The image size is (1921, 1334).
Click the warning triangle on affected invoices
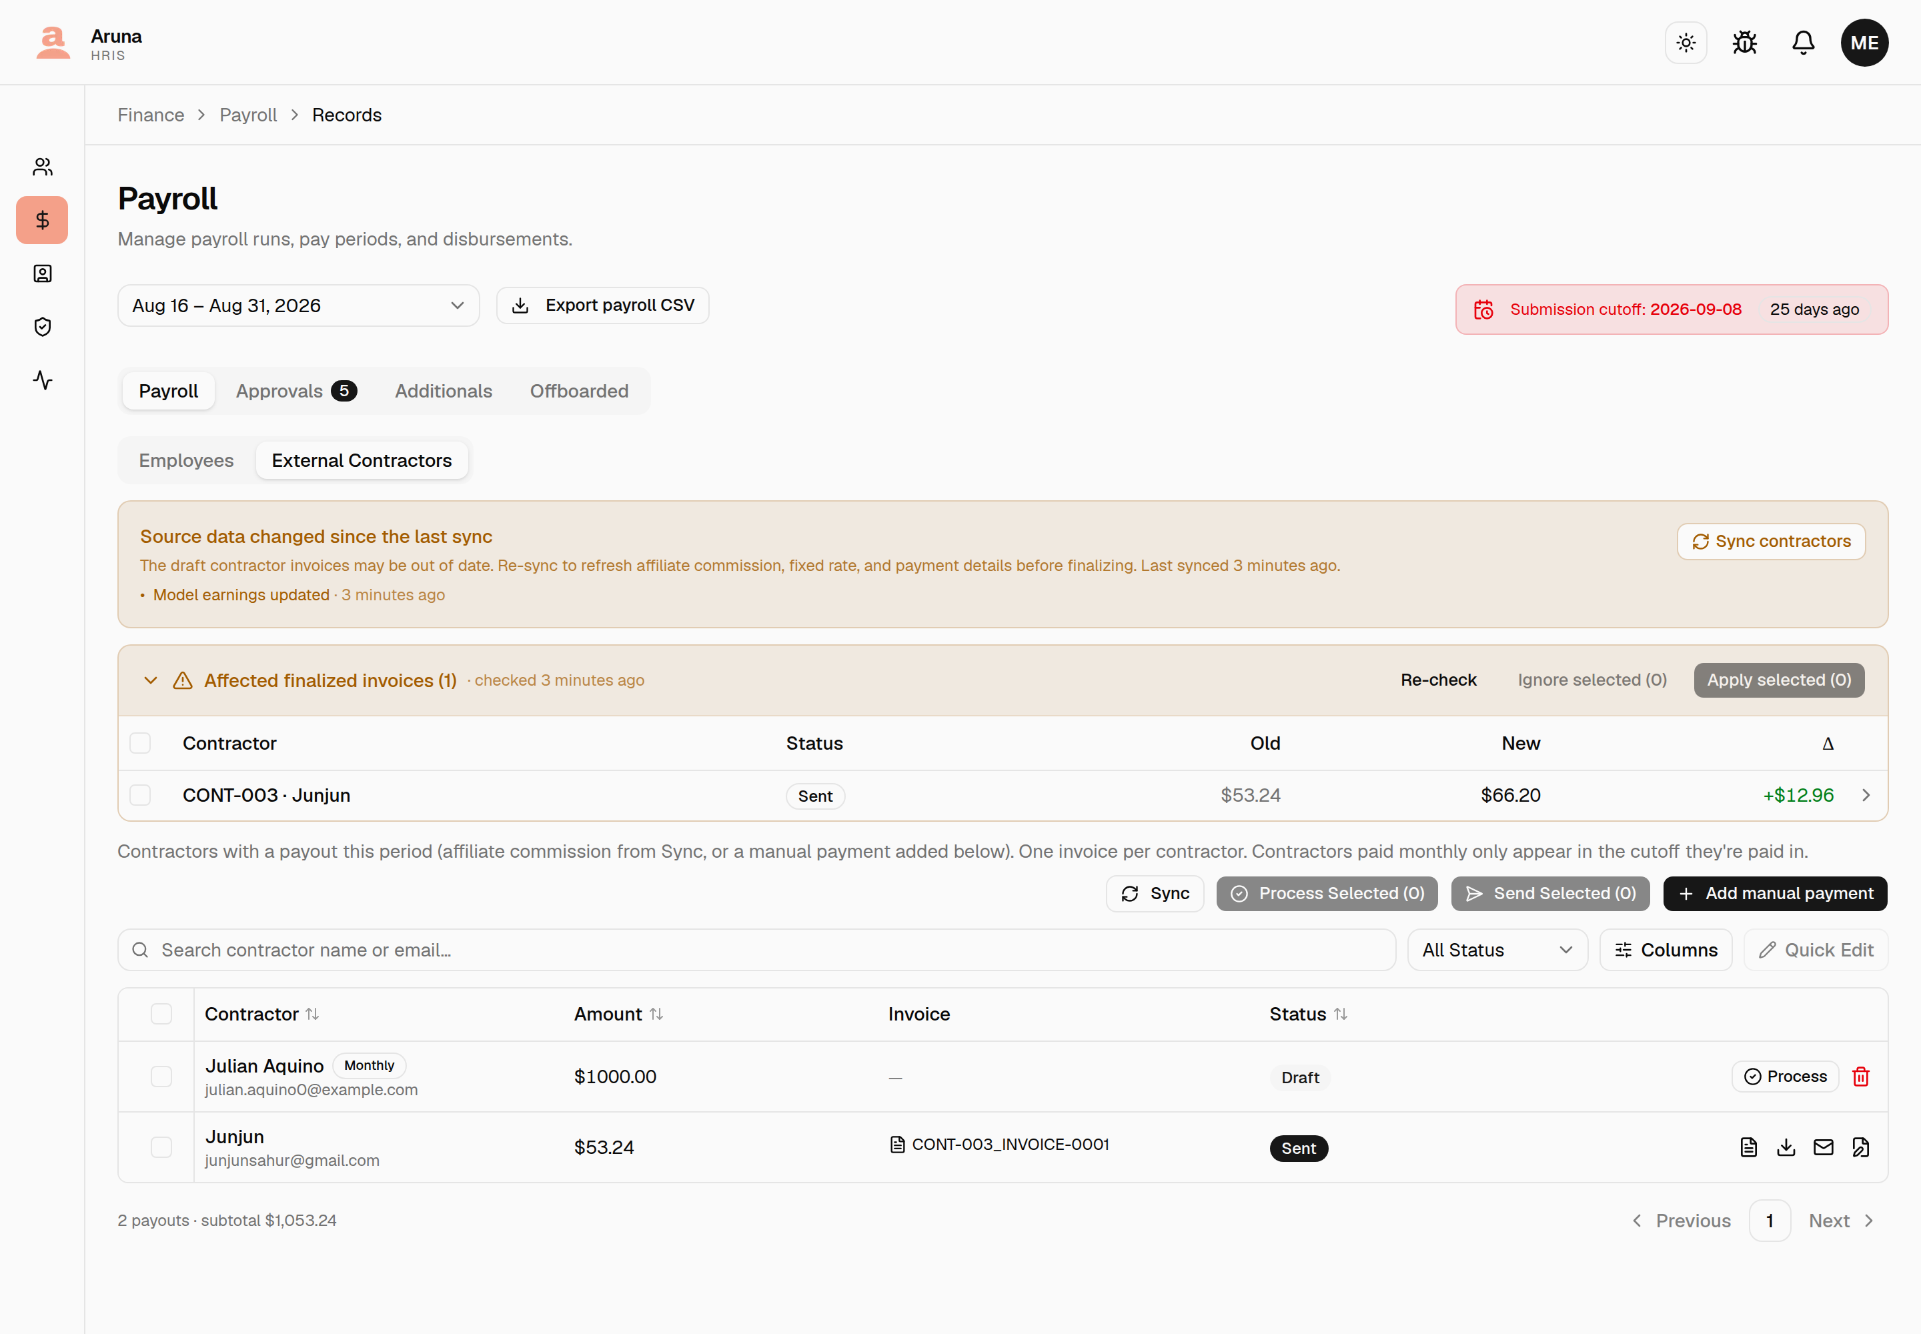[x=182, y=680]
